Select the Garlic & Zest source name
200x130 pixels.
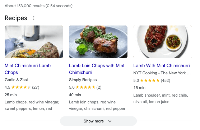16,80
